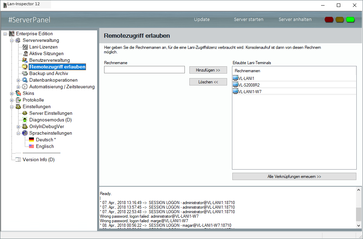Image resolution: width=363 pixels, height=239 pixels.
Task: Click the Aktive Sitzungen user icon
Action: (x=25, y=54)
